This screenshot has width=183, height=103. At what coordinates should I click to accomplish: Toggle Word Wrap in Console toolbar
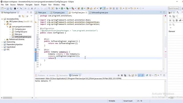(x=136, y=75)
